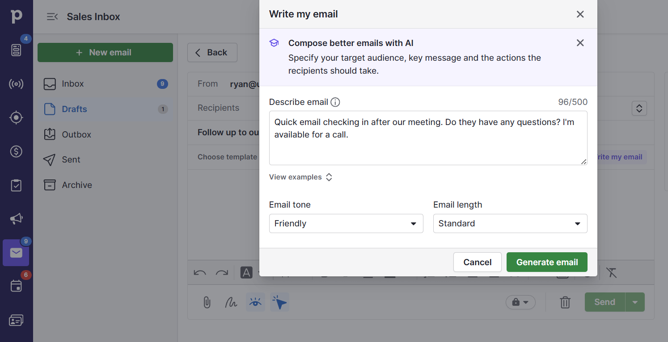Viewport: 668px width, 342px height.
Task: Open the Campaigns megaphone icon in sidebar
Action: click(17, 219)
